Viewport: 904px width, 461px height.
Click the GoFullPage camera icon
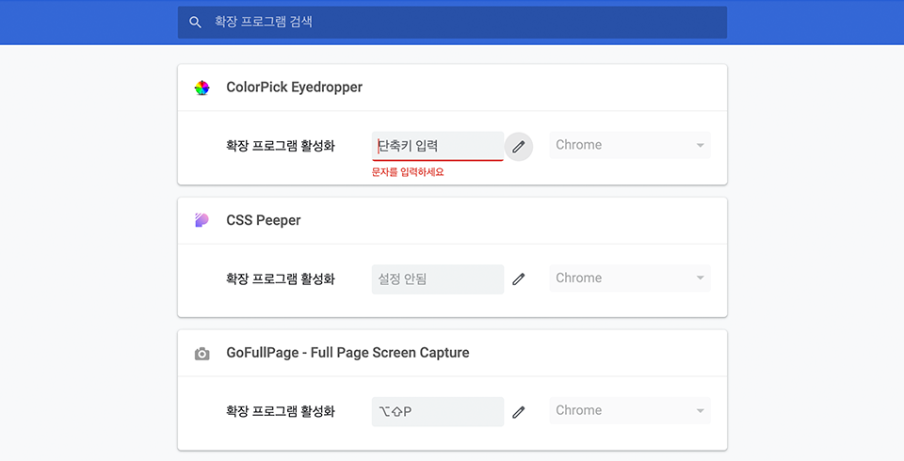click(202, 353)
